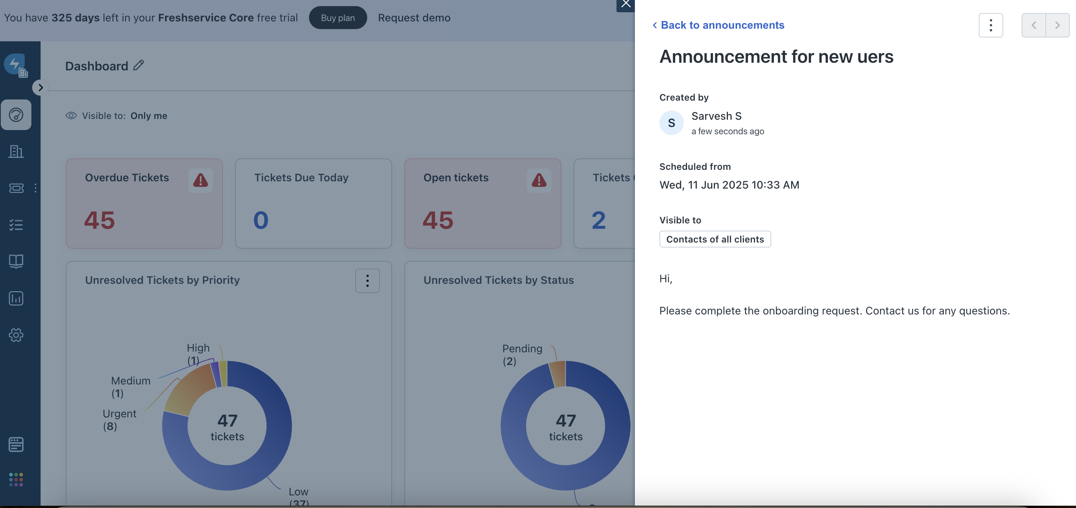Image resolution: width=1076 pixels, height=508 pixels.
Task: Open the Solutions book icon in sidebar
Action: 16,261
